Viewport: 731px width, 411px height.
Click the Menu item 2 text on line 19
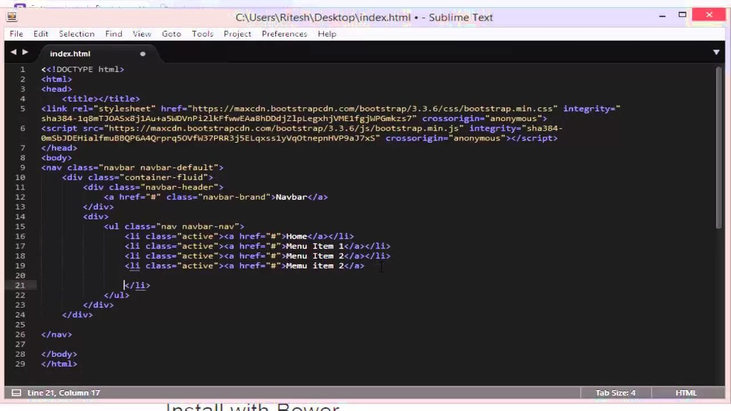(315, 265)
